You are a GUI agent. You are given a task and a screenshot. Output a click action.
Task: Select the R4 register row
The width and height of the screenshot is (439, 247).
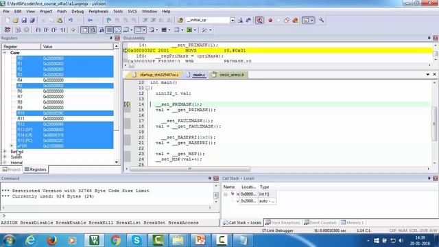(65, 80)
